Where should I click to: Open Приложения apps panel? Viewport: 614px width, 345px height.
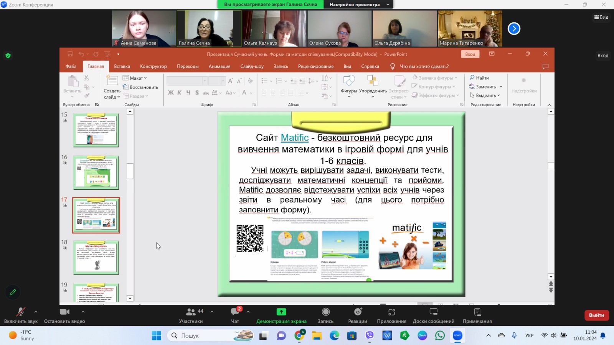pyautogui.click(x=391, y=315)
